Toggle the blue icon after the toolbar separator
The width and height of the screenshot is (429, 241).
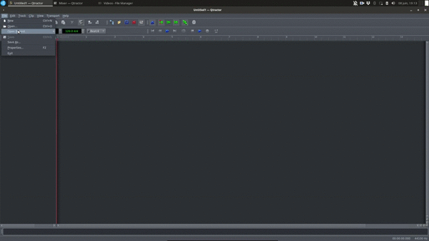click(152, 22)
